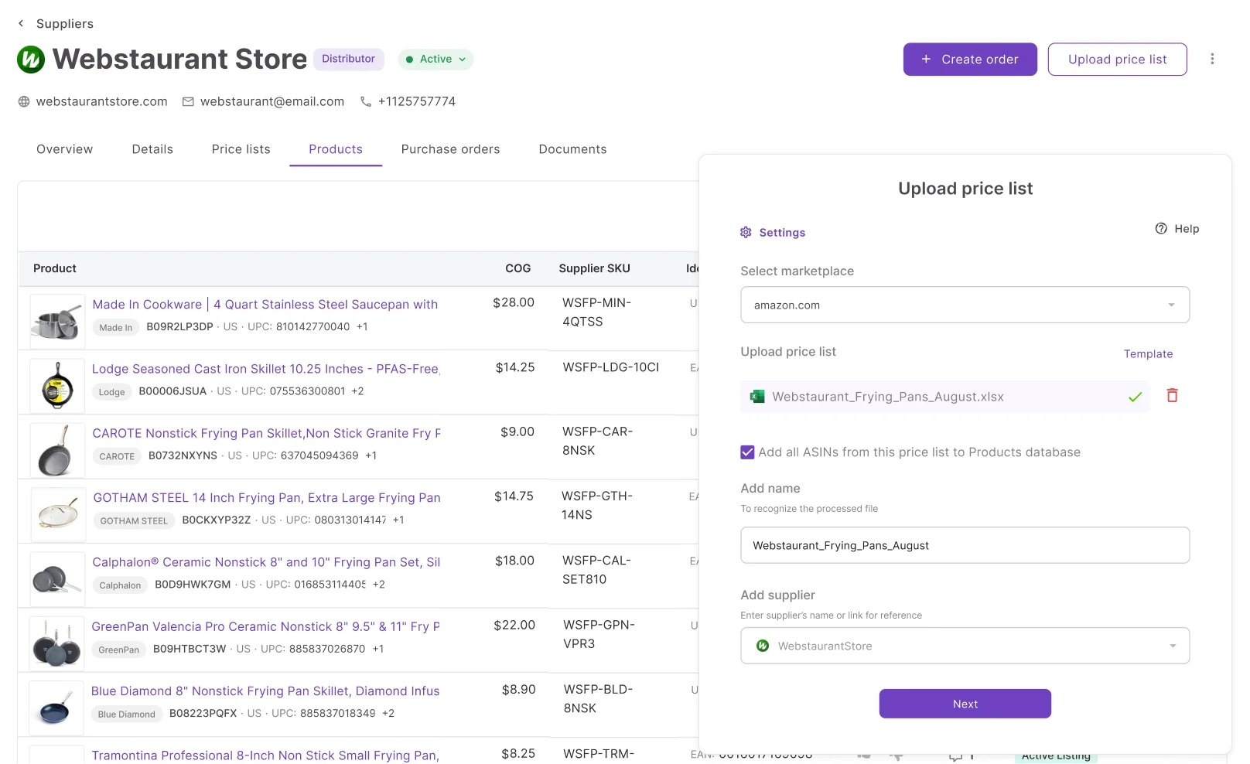The image size is (1250, 764).
Task: Open the Purchase orders tab
Action: [450, 149]
